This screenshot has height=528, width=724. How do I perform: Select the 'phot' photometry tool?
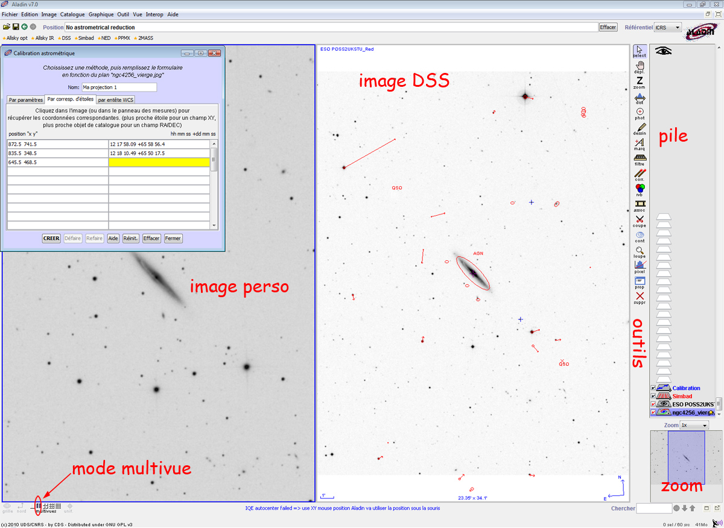tap(640, 113)
